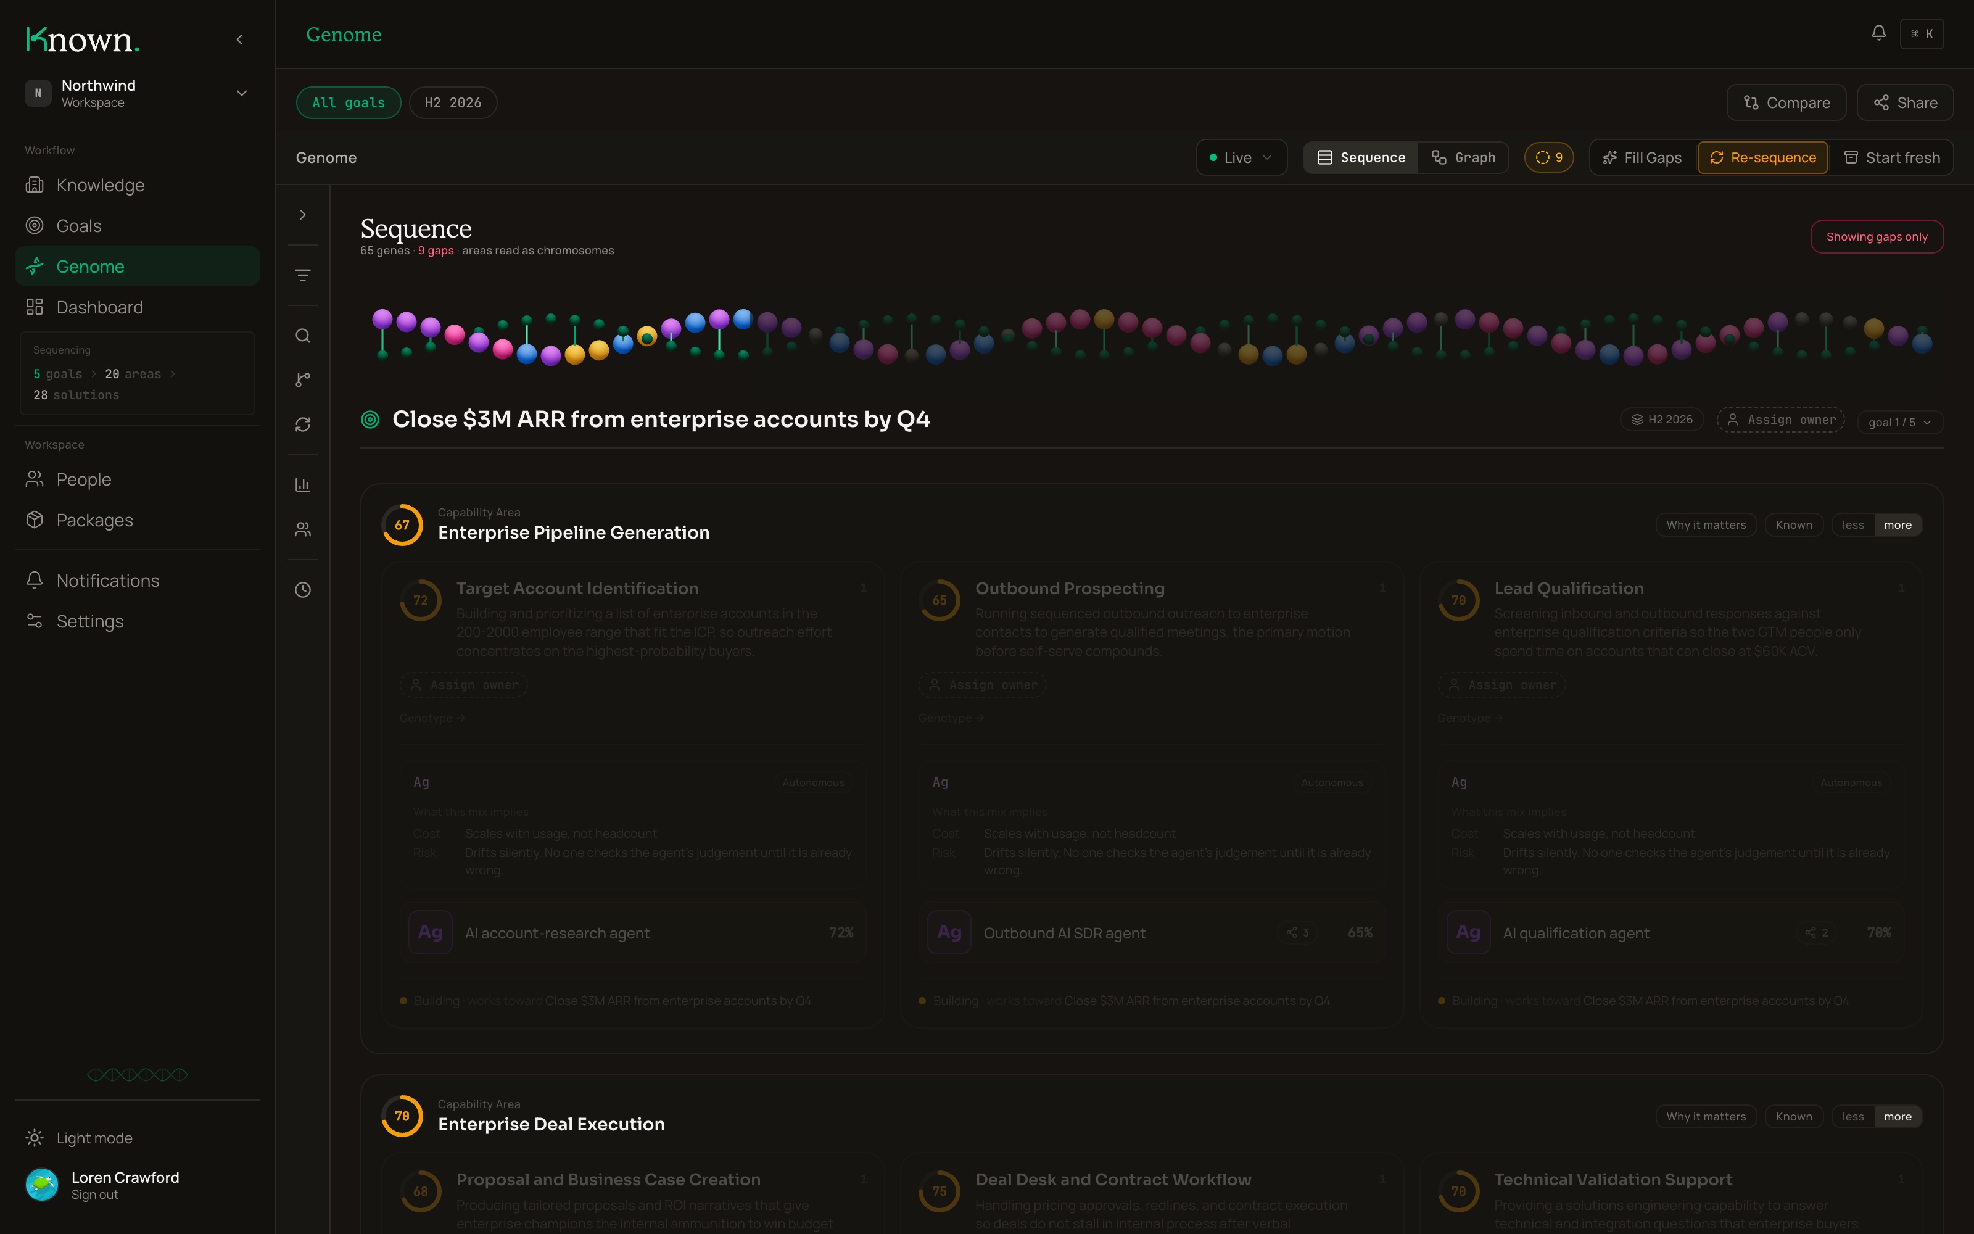Screen dimensions: 1974x1234
Task: Open the filter lines icon in the rail
Action: coord(303,276)
